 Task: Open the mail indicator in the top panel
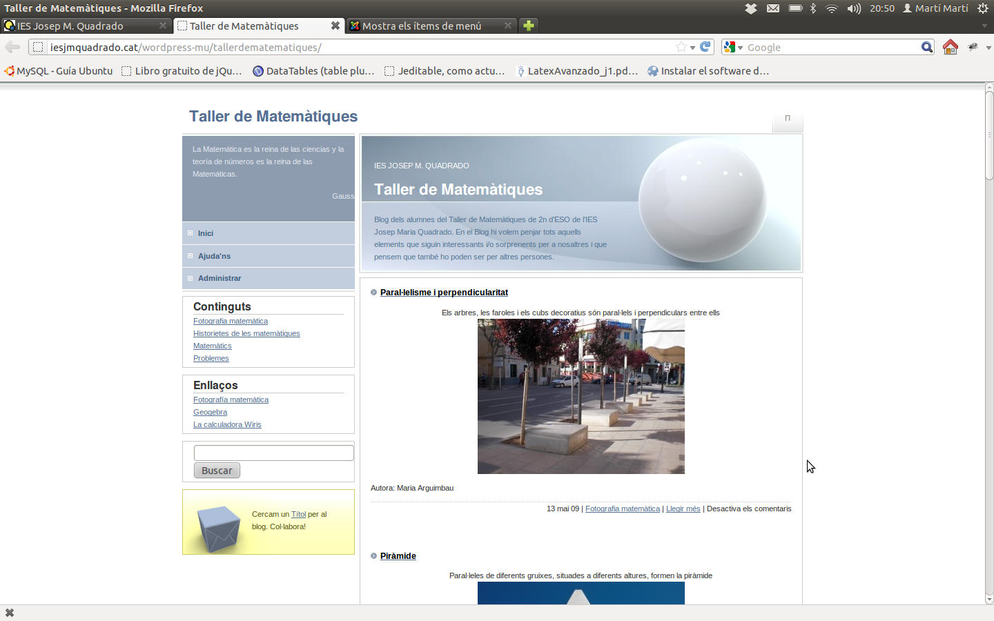[x=773, y=8]
